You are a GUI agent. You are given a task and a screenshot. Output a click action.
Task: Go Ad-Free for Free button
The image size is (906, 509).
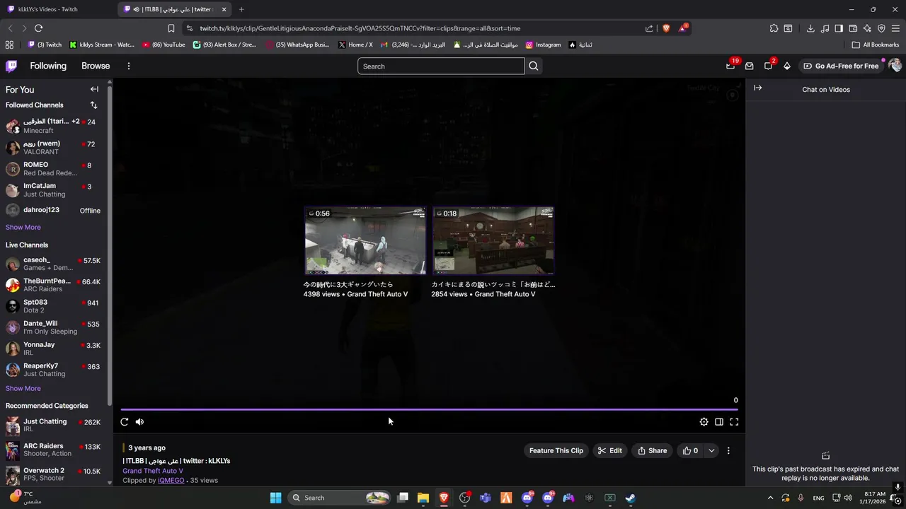(840, 66)
